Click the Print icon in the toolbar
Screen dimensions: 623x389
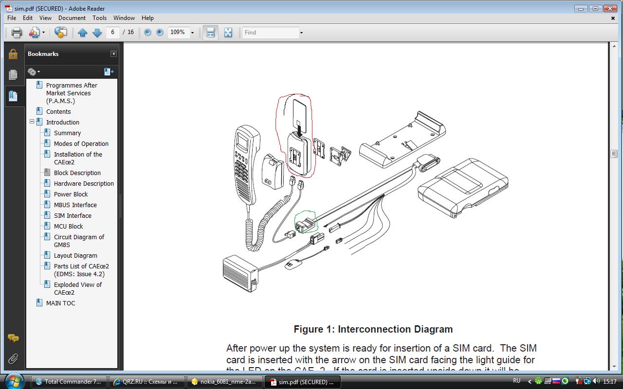pos(17,33)
